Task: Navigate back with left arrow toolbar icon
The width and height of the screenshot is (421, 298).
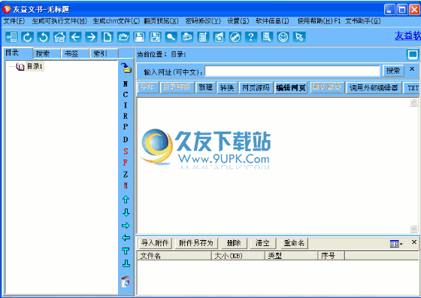Action: 75,37
